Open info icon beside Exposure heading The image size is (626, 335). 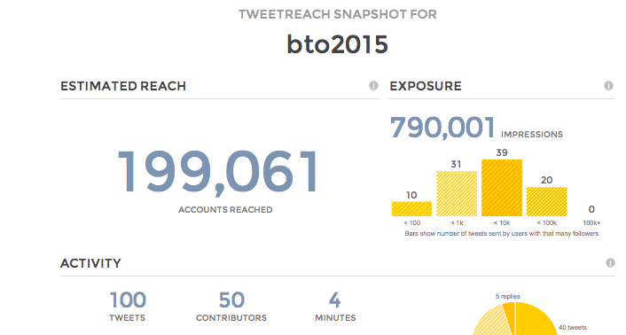(608, 85)
